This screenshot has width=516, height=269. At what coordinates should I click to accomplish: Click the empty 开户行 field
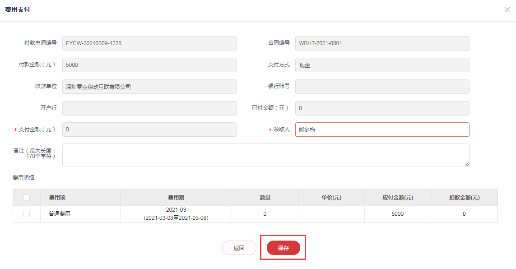[149, 108]
